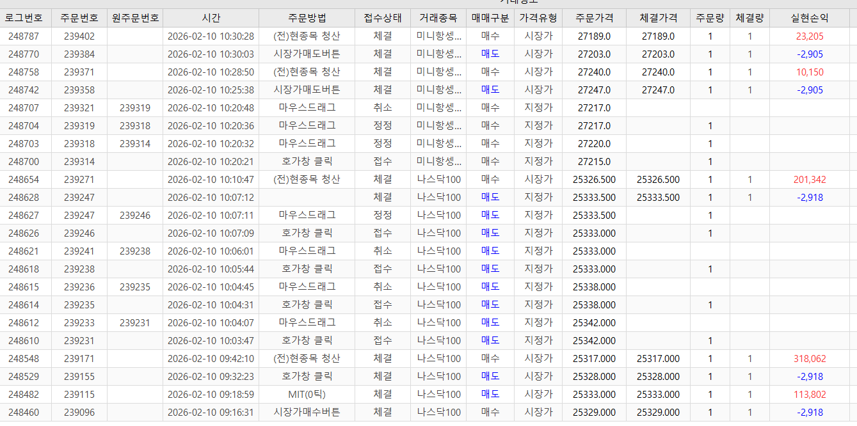The image size is (857, 426).
Task: Select log number 248610 cell
Action: (x=24, y=341)
